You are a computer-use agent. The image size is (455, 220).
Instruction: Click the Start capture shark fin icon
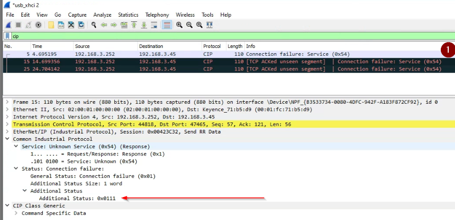point(8,25)
